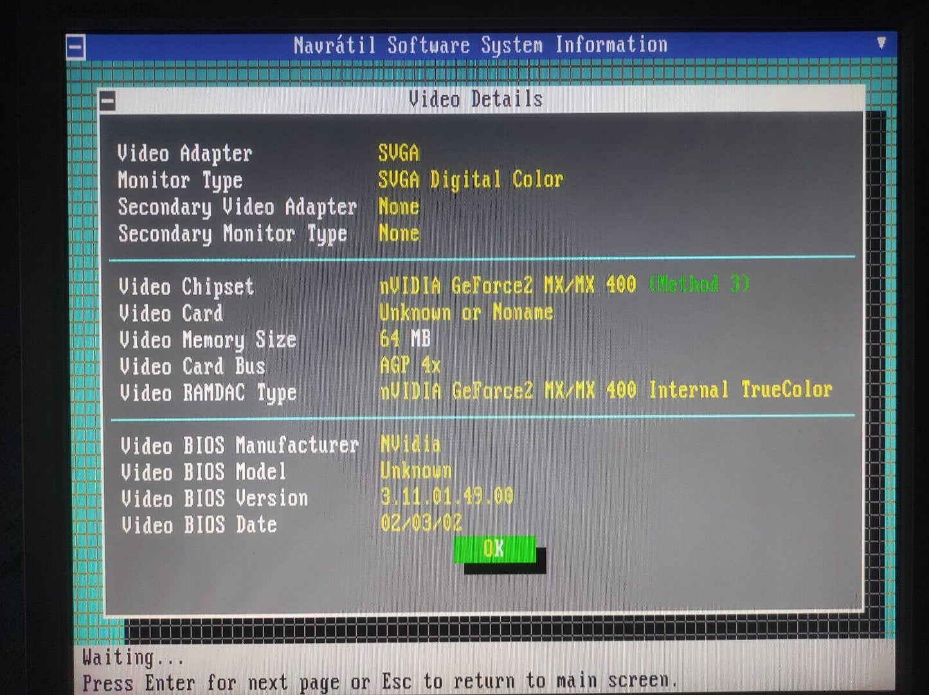Click the NVidia BIOS manufacturer value
929x695 pixels.
pos(410,444)
